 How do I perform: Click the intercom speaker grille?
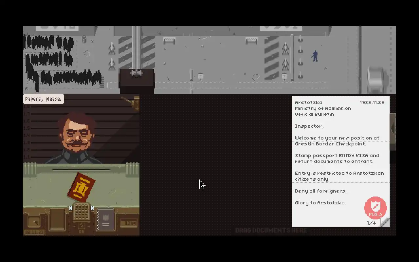pos(82,212)
